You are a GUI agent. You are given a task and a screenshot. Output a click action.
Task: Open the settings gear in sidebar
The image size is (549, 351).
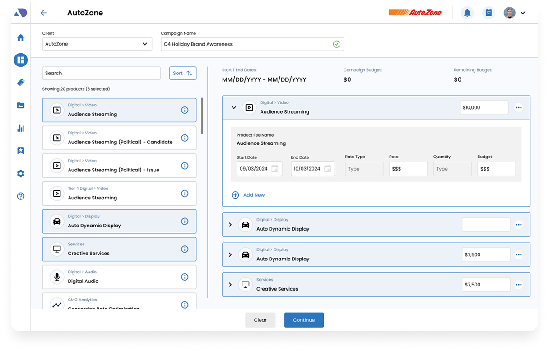click(x=21, y=173)
